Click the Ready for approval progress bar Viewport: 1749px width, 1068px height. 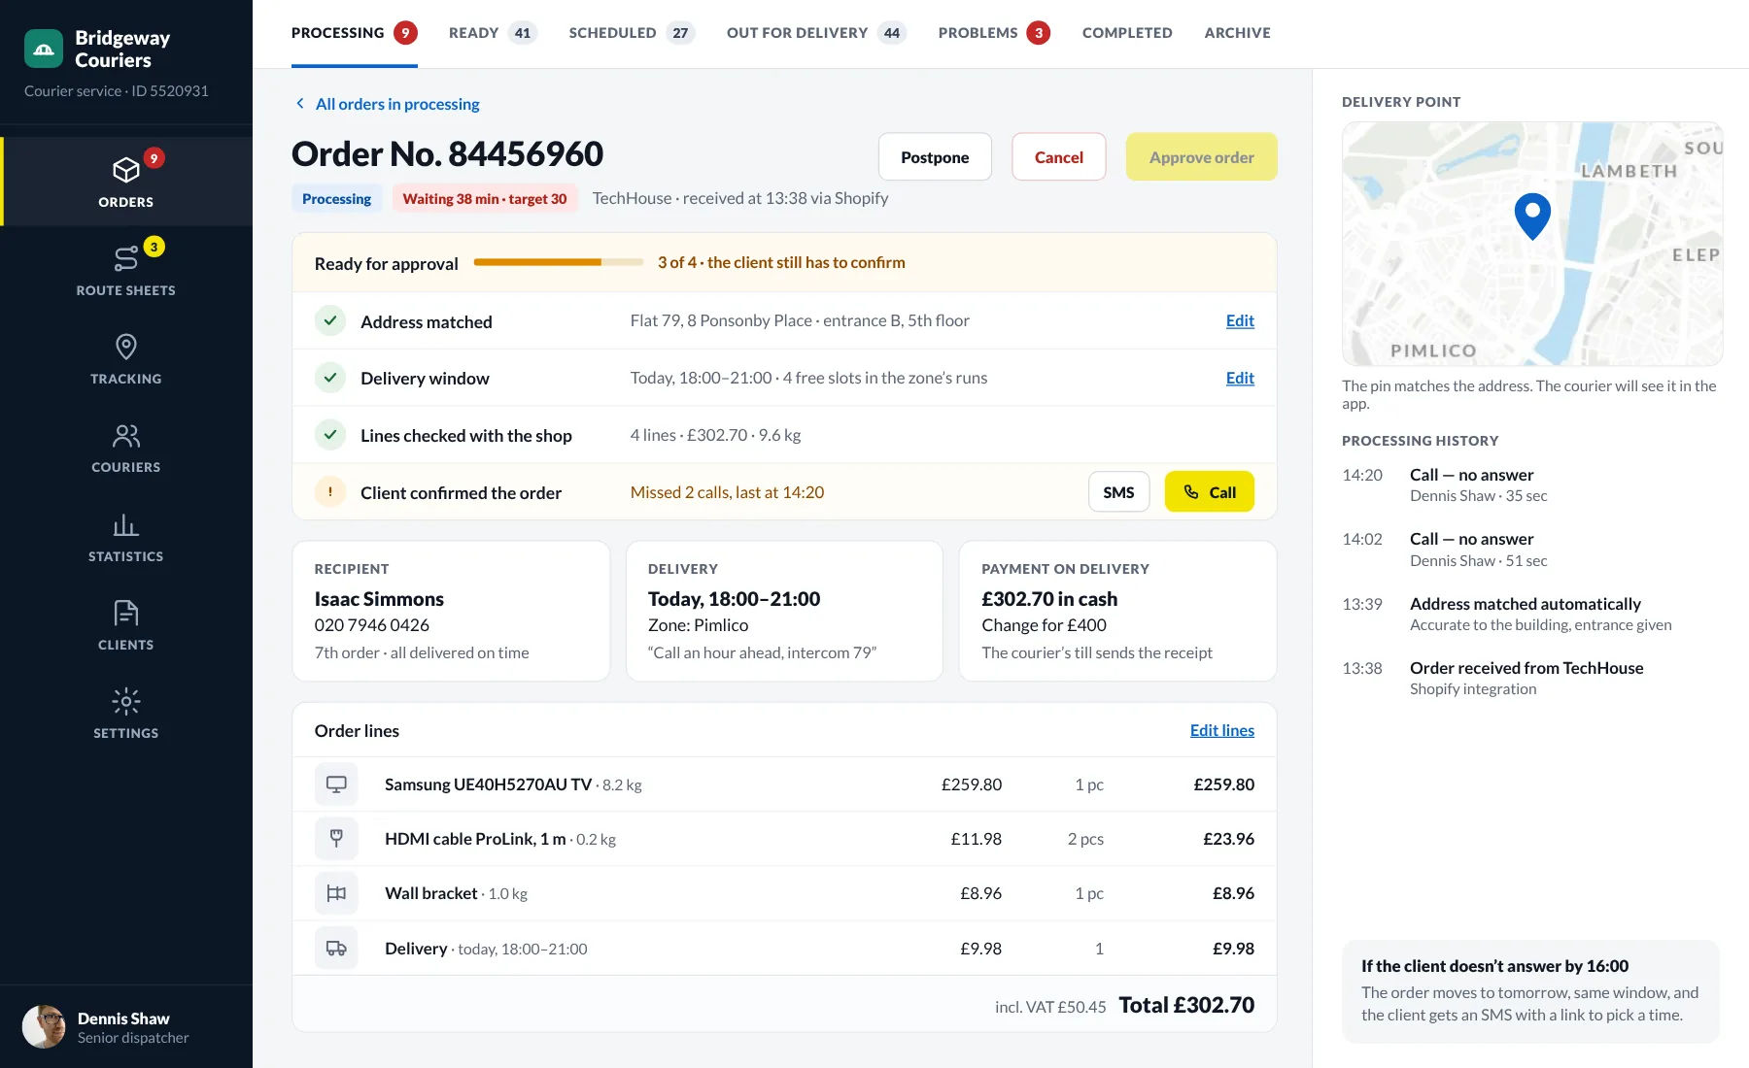tap(559, 262)
